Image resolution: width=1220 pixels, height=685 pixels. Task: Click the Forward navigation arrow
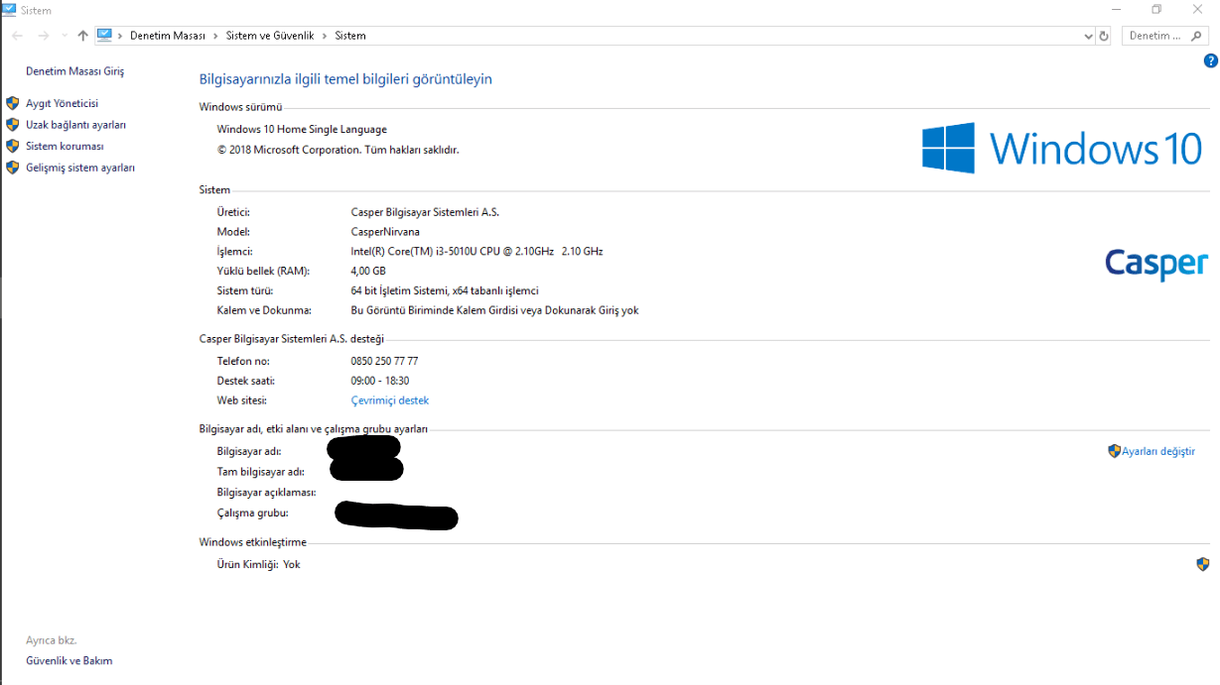pyautogui.click(x=43, y=36)
